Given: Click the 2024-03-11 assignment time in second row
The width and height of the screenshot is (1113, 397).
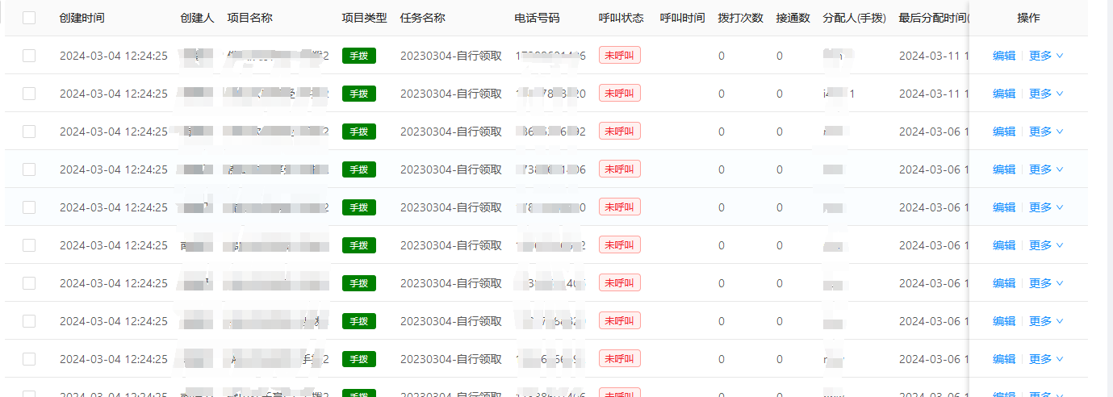Looking at the screenshot, I should [933, 94].
